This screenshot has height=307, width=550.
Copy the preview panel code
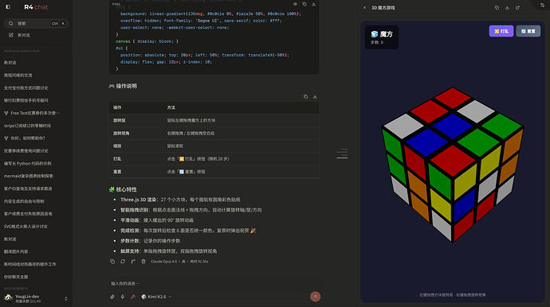coord(497,8)
